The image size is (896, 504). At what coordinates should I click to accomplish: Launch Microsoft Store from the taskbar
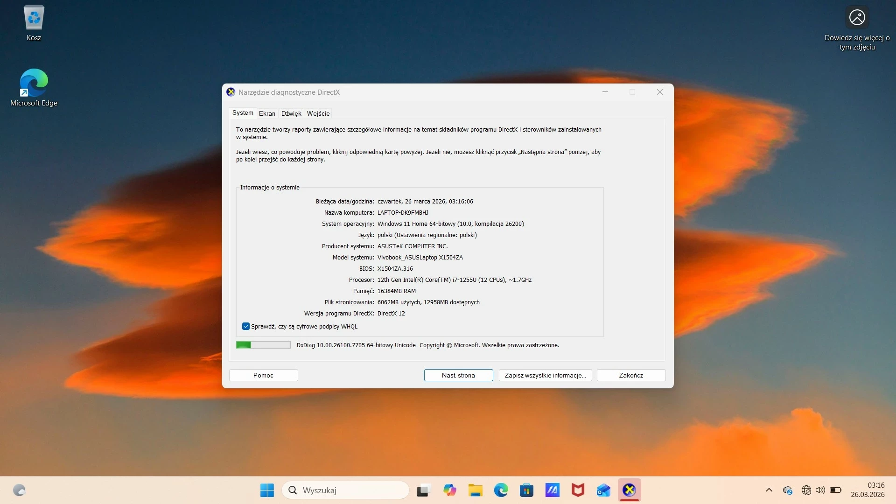526,490
